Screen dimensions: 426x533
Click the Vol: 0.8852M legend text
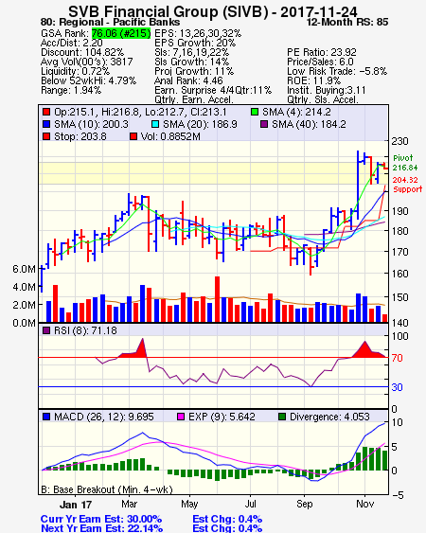pos(170,136)
